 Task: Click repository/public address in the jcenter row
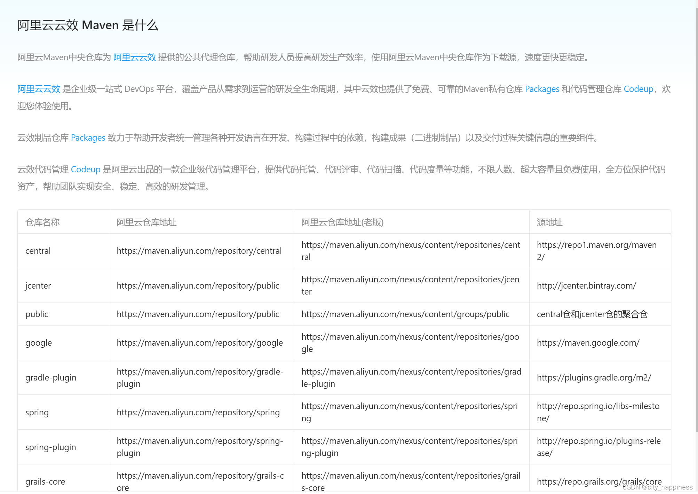point(198,286)
